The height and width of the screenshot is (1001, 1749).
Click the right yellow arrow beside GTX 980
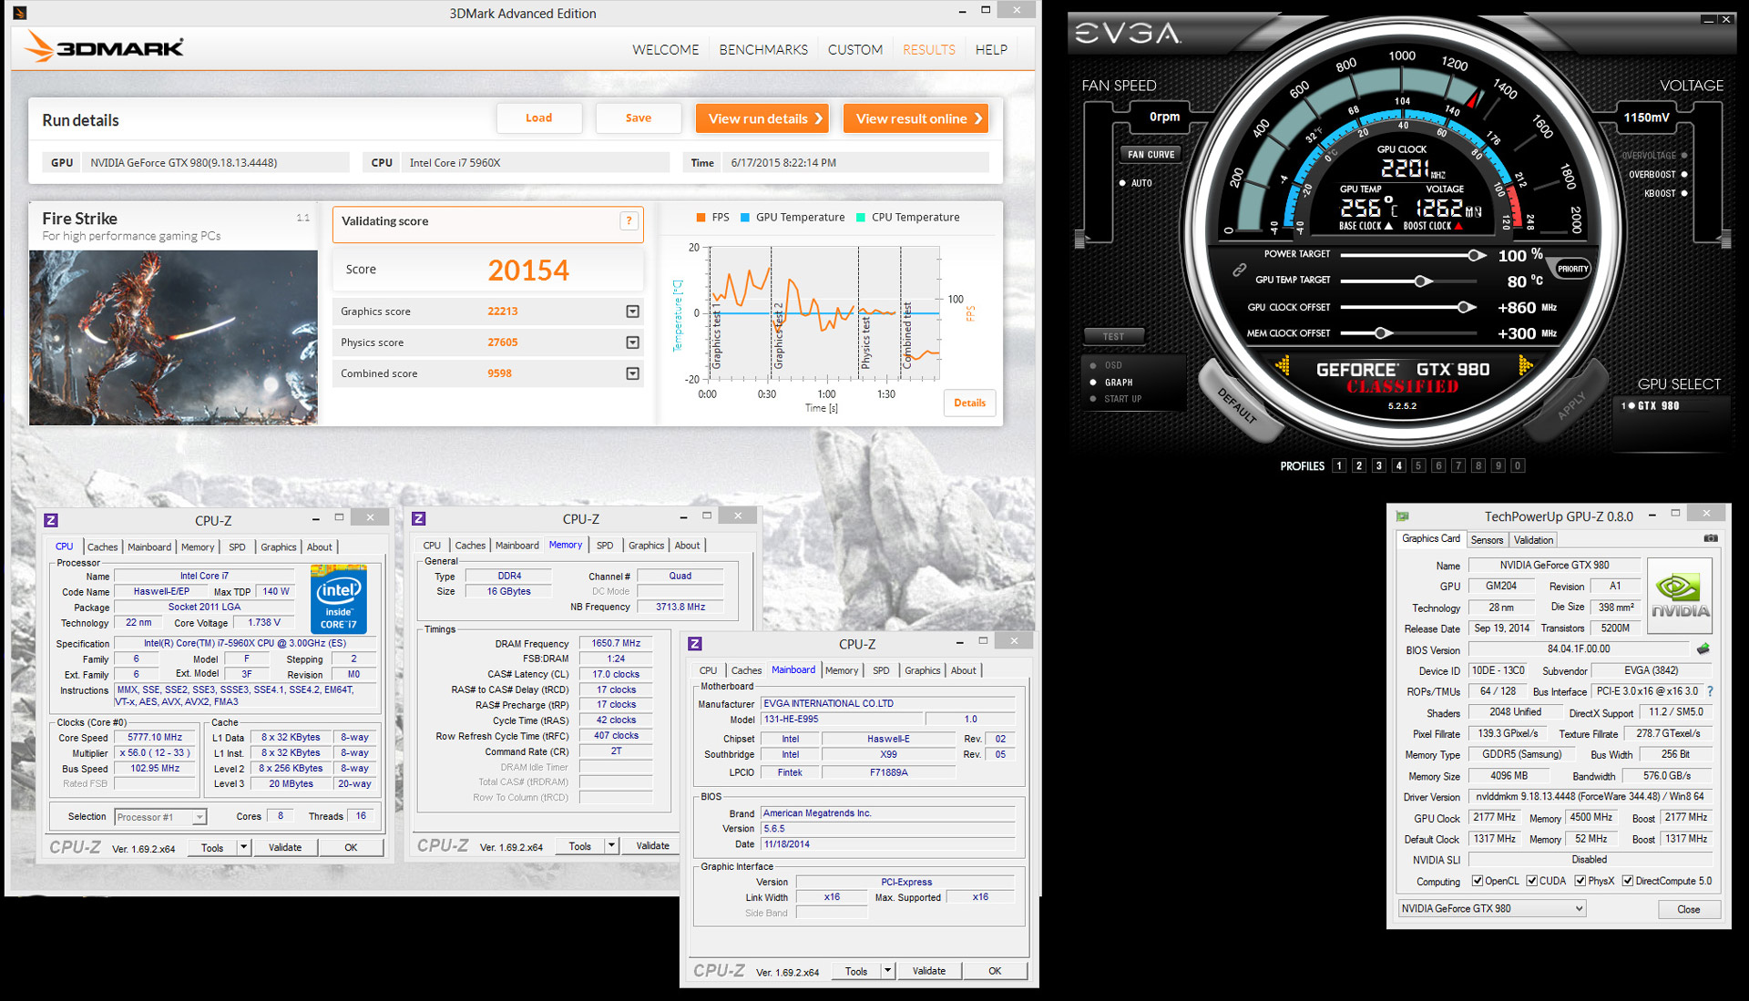1525,366
